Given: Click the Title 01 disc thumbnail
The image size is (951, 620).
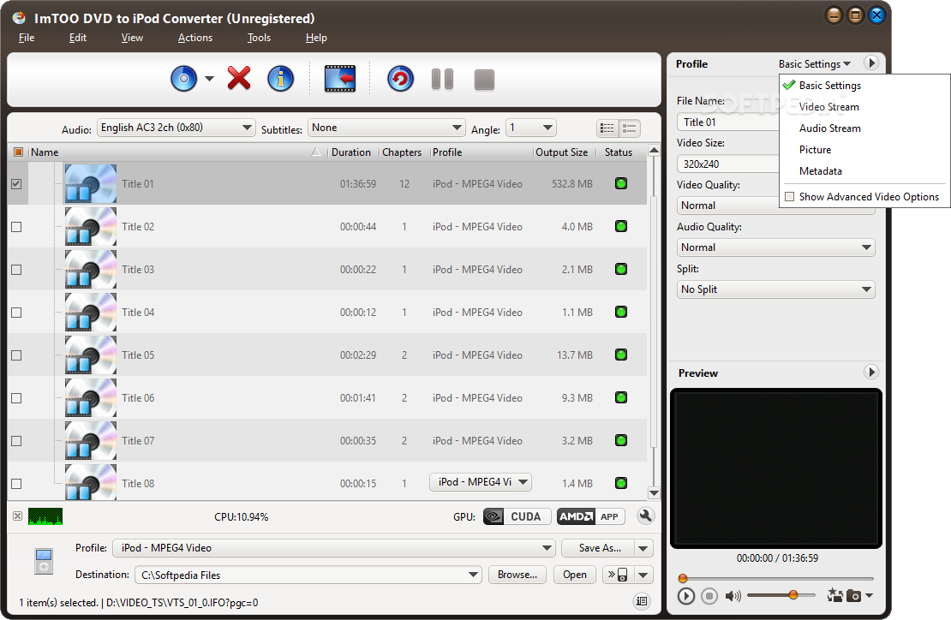Looking at the screenshot, I should pos(90,183).
